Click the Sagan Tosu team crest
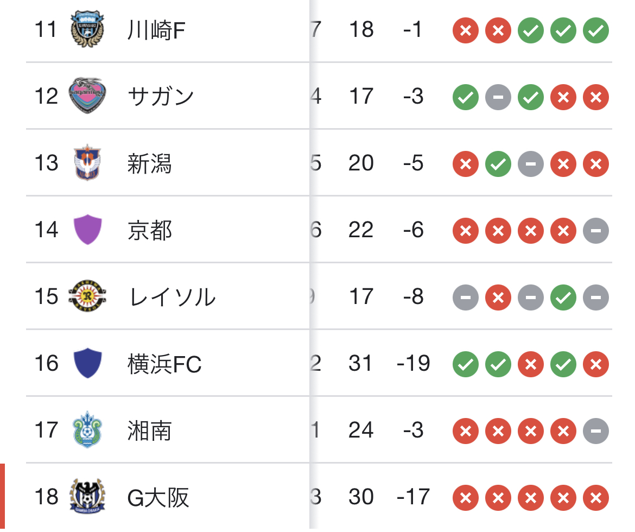This screenshot has height=532, width=635. click(87, 96)
